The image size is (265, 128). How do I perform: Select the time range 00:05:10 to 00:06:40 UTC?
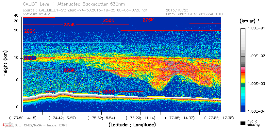194,14
